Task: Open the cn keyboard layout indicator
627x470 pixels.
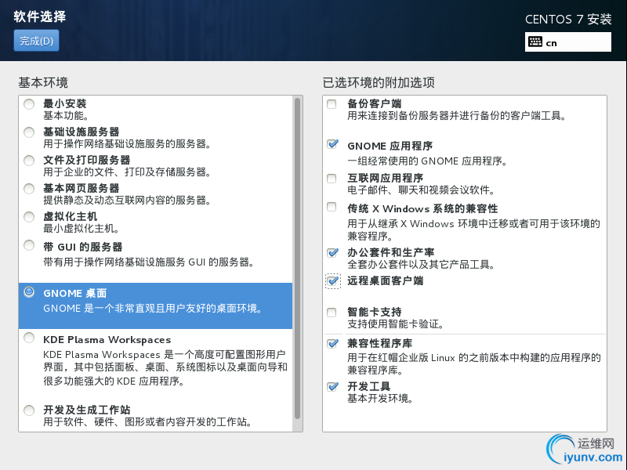Action: [x=567, y=42]
